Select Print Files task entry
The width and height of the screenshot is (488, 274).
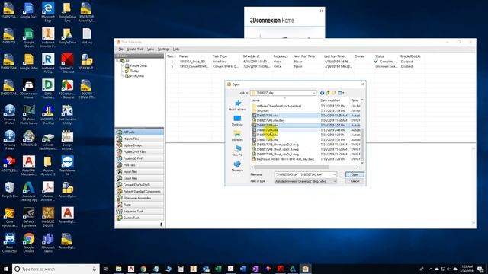tap(140, 165)
